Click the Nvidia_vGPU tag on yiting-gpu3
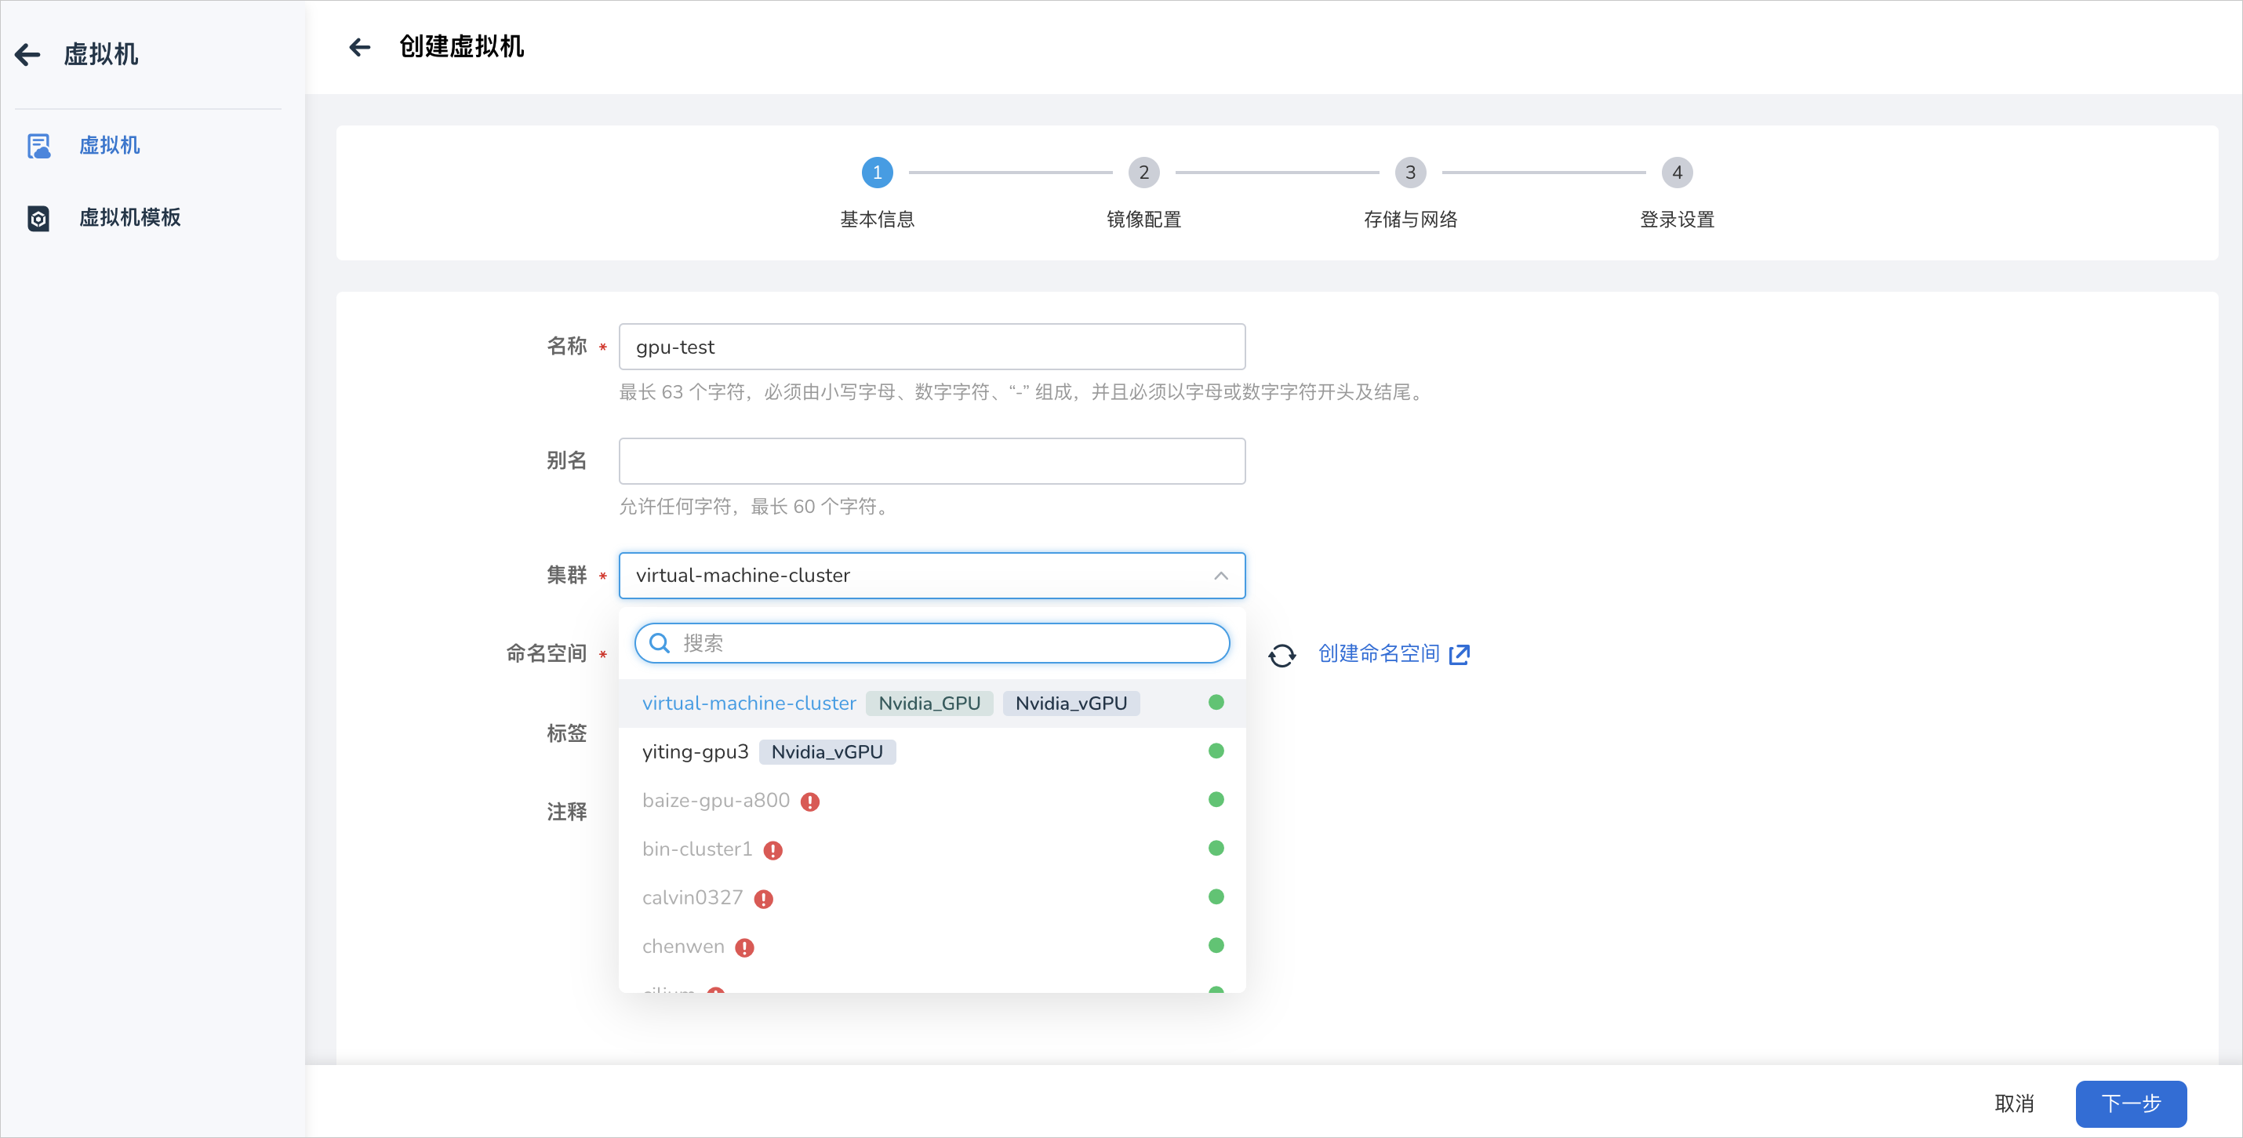 pos(827,752)
